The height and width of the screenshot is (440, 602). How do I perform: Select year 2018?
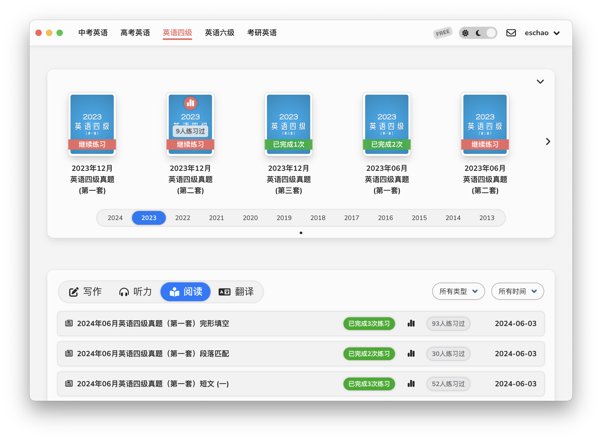click(318, 218)
